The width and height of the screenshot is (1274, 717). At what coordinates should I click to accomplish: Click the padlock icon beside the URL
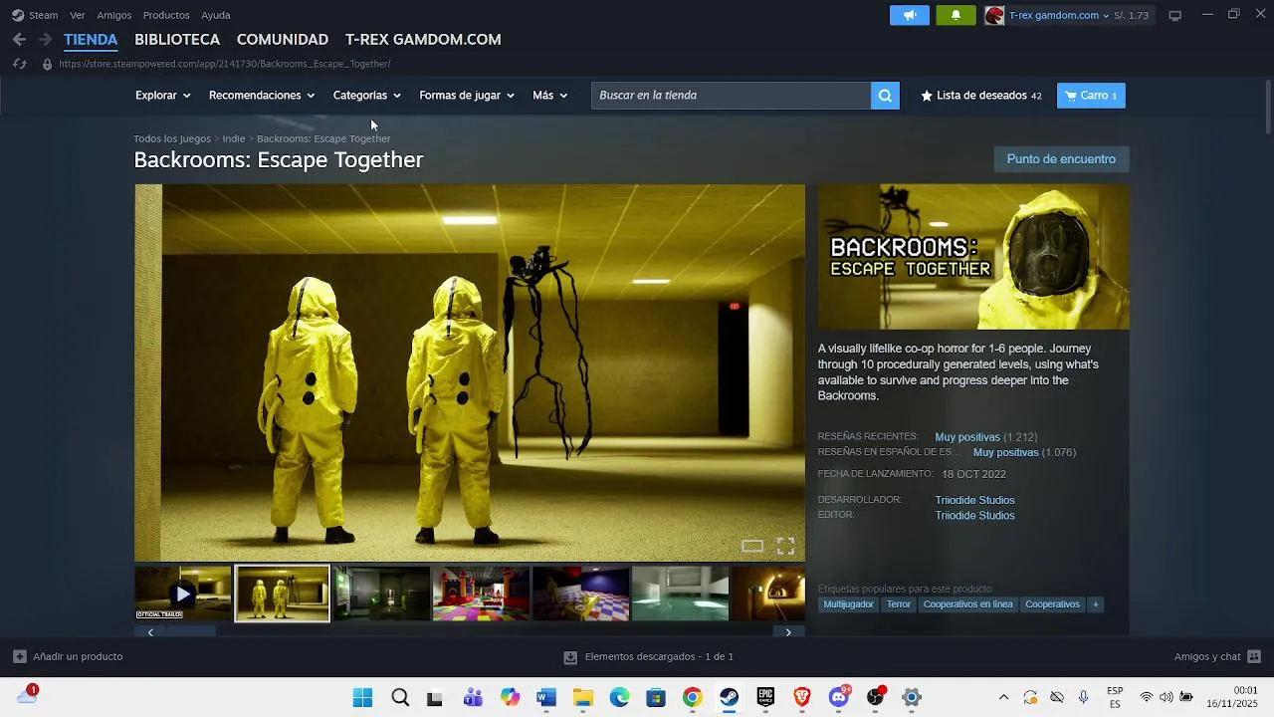(46, 64)
